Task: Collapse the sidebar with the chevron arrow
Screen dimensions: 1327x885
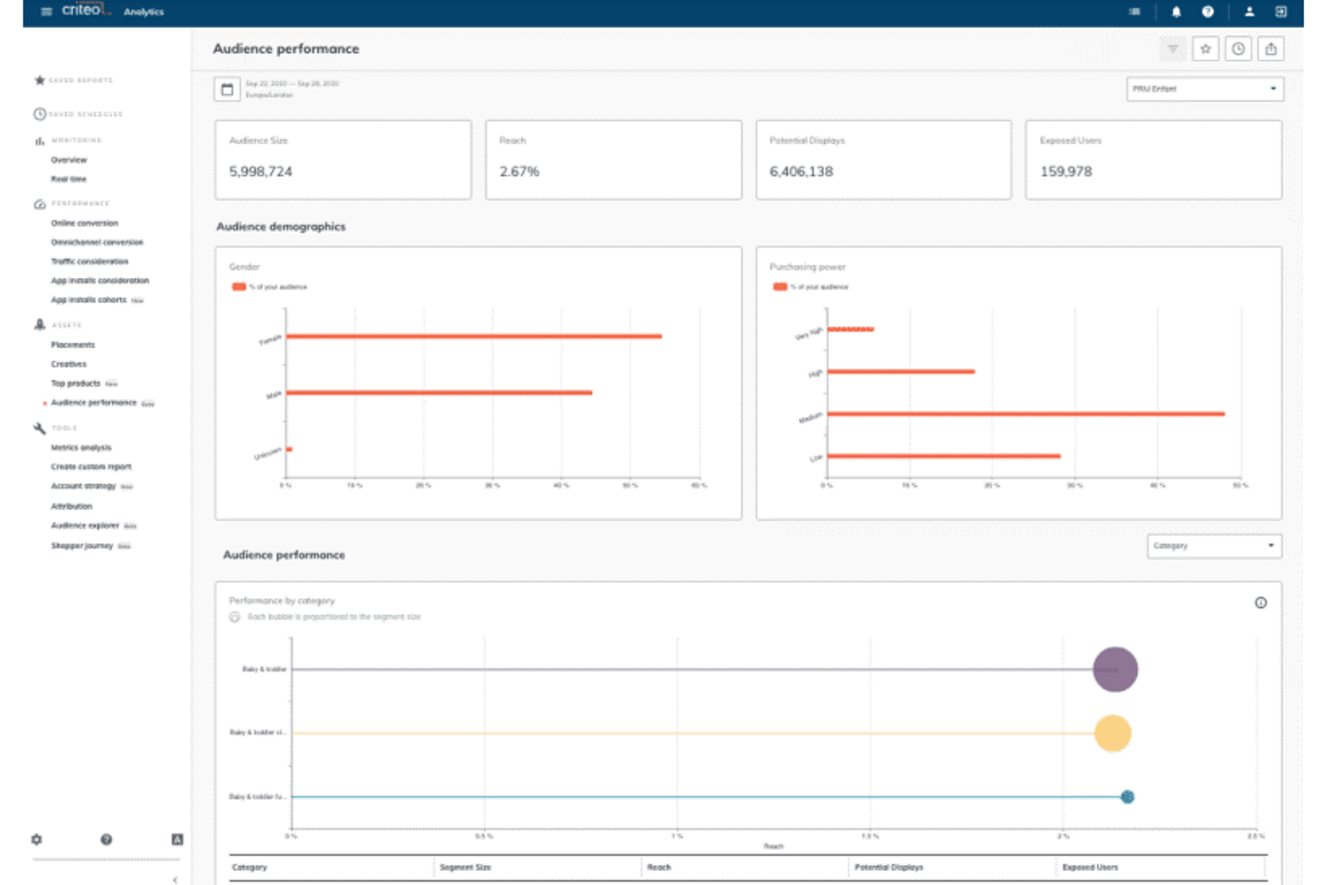Action: coord(175,880)
